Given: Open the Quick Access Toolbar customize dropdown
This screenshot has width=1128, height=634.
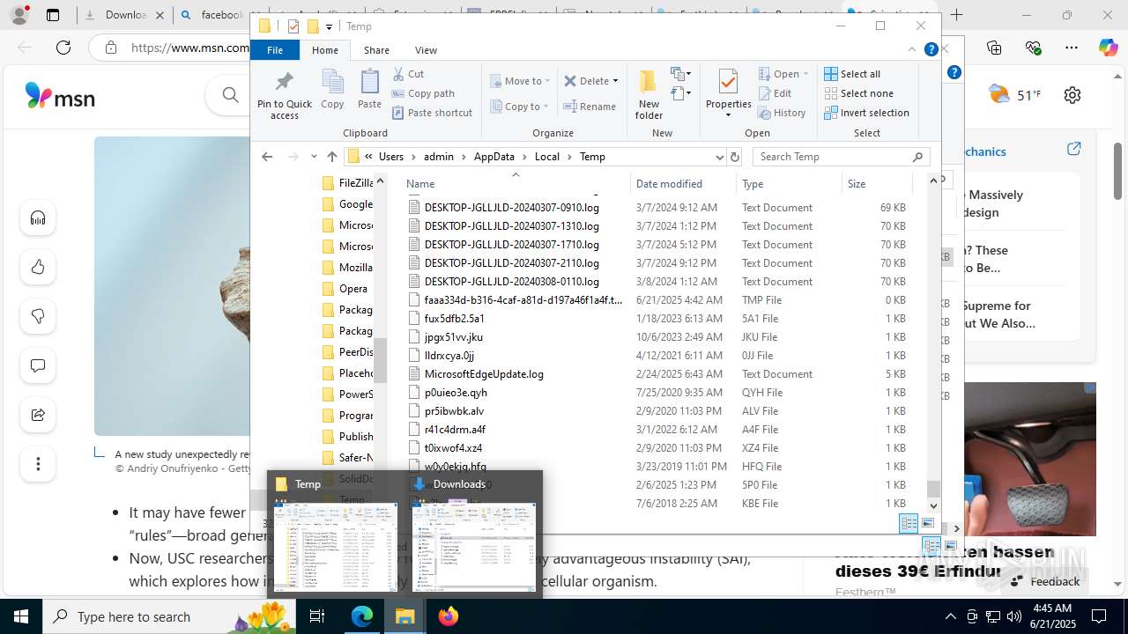Looking at the screenshot, I should click(x=329, y=27).
